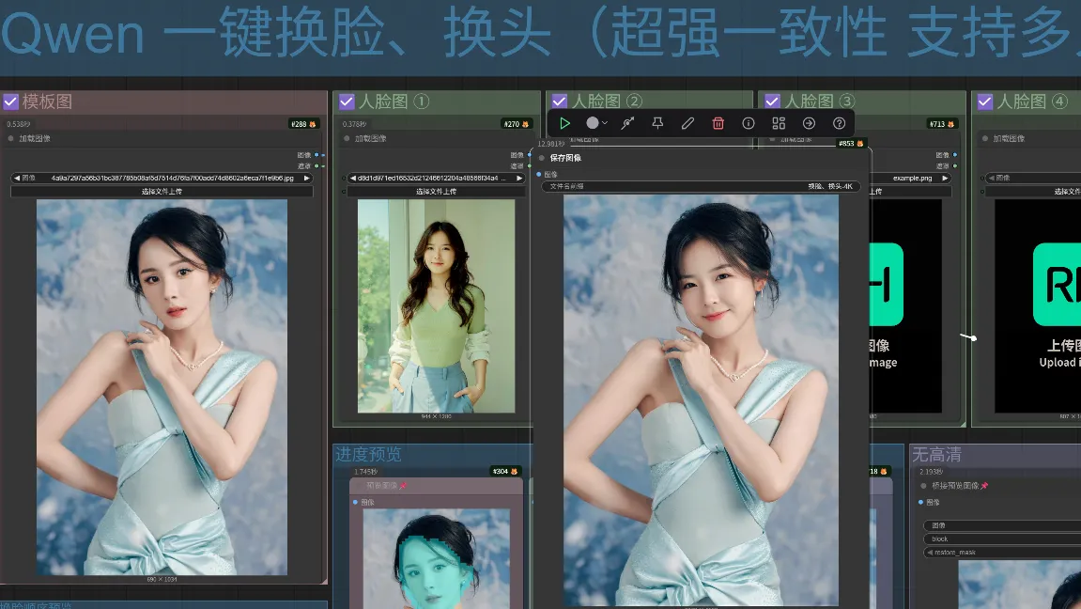Click the bypass link icon beside color dot
Viewport: 1081px width, 609px height.
(627, 123)
